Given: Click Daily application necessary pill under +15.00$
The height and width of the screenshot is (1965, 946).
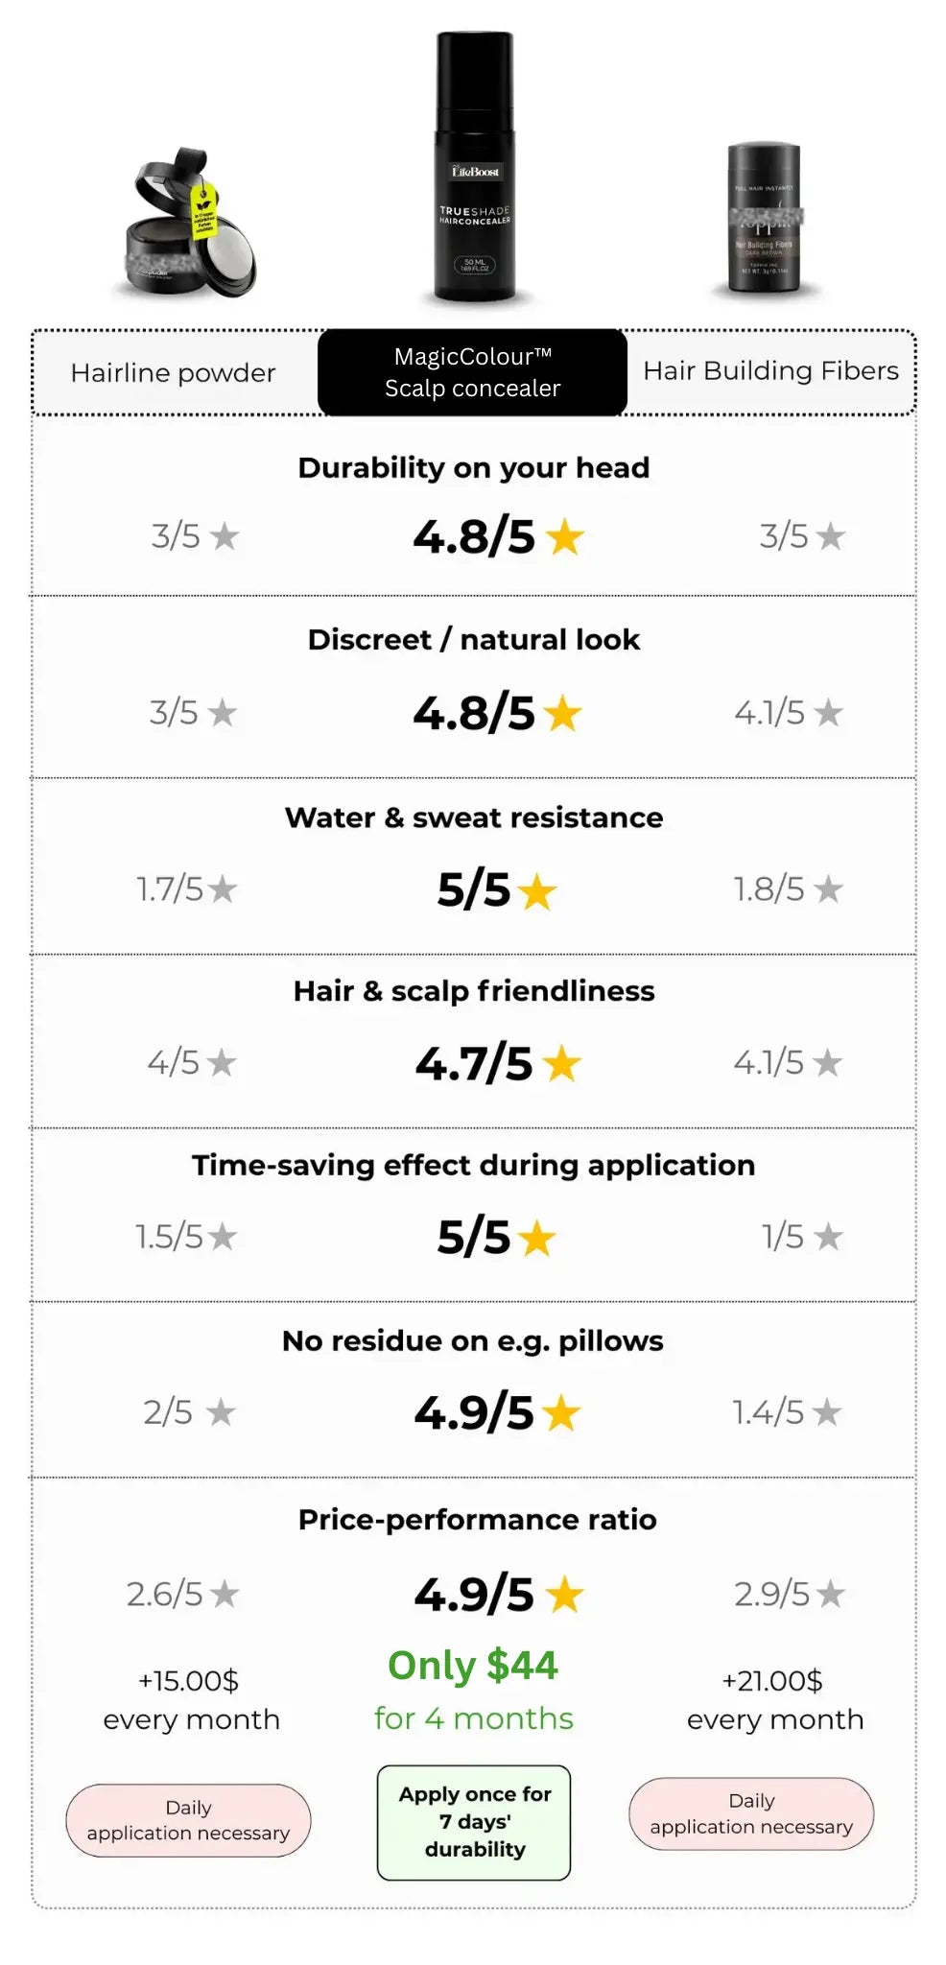Looking at the screenshot, I should tap(188, 1820).
